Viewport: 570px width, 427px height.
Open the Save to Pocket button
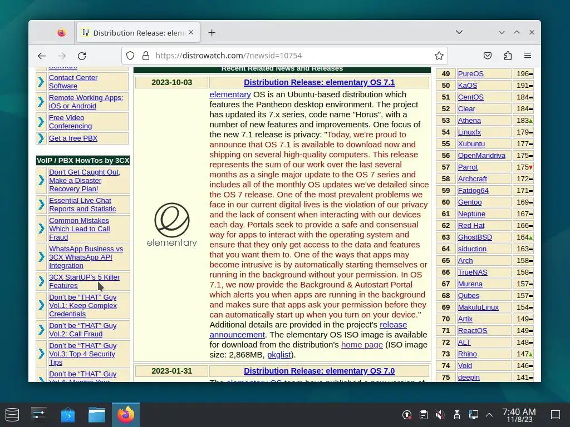pos(488,56)
